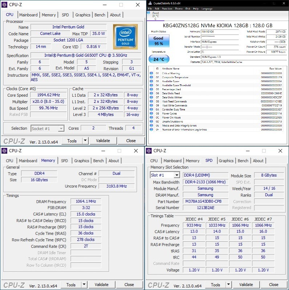Click Max Bandwidth value DDR4-2133 (1066 MHz)
289x290 pixels.
coord(205,182)
